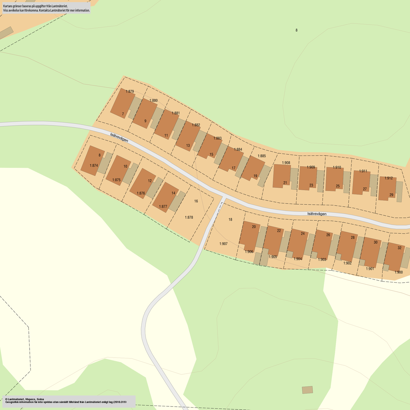Viewport: 410px width, 410px height.
Task: Click the Isälvsvägen label below house 23
Action: [x=317, y=214]
